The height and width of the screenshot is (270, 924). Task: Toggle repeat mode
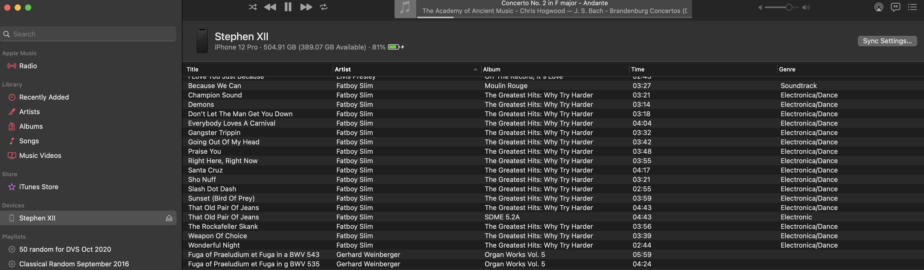324,7
